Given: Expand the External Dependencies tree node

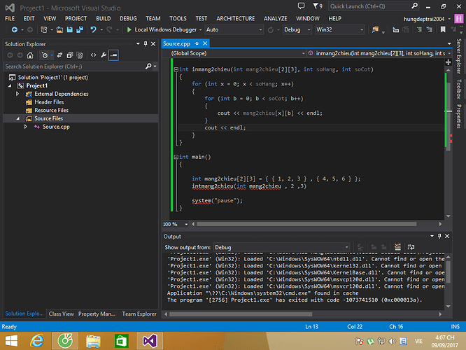Looking at the screenshot, I should pos(19,94).
